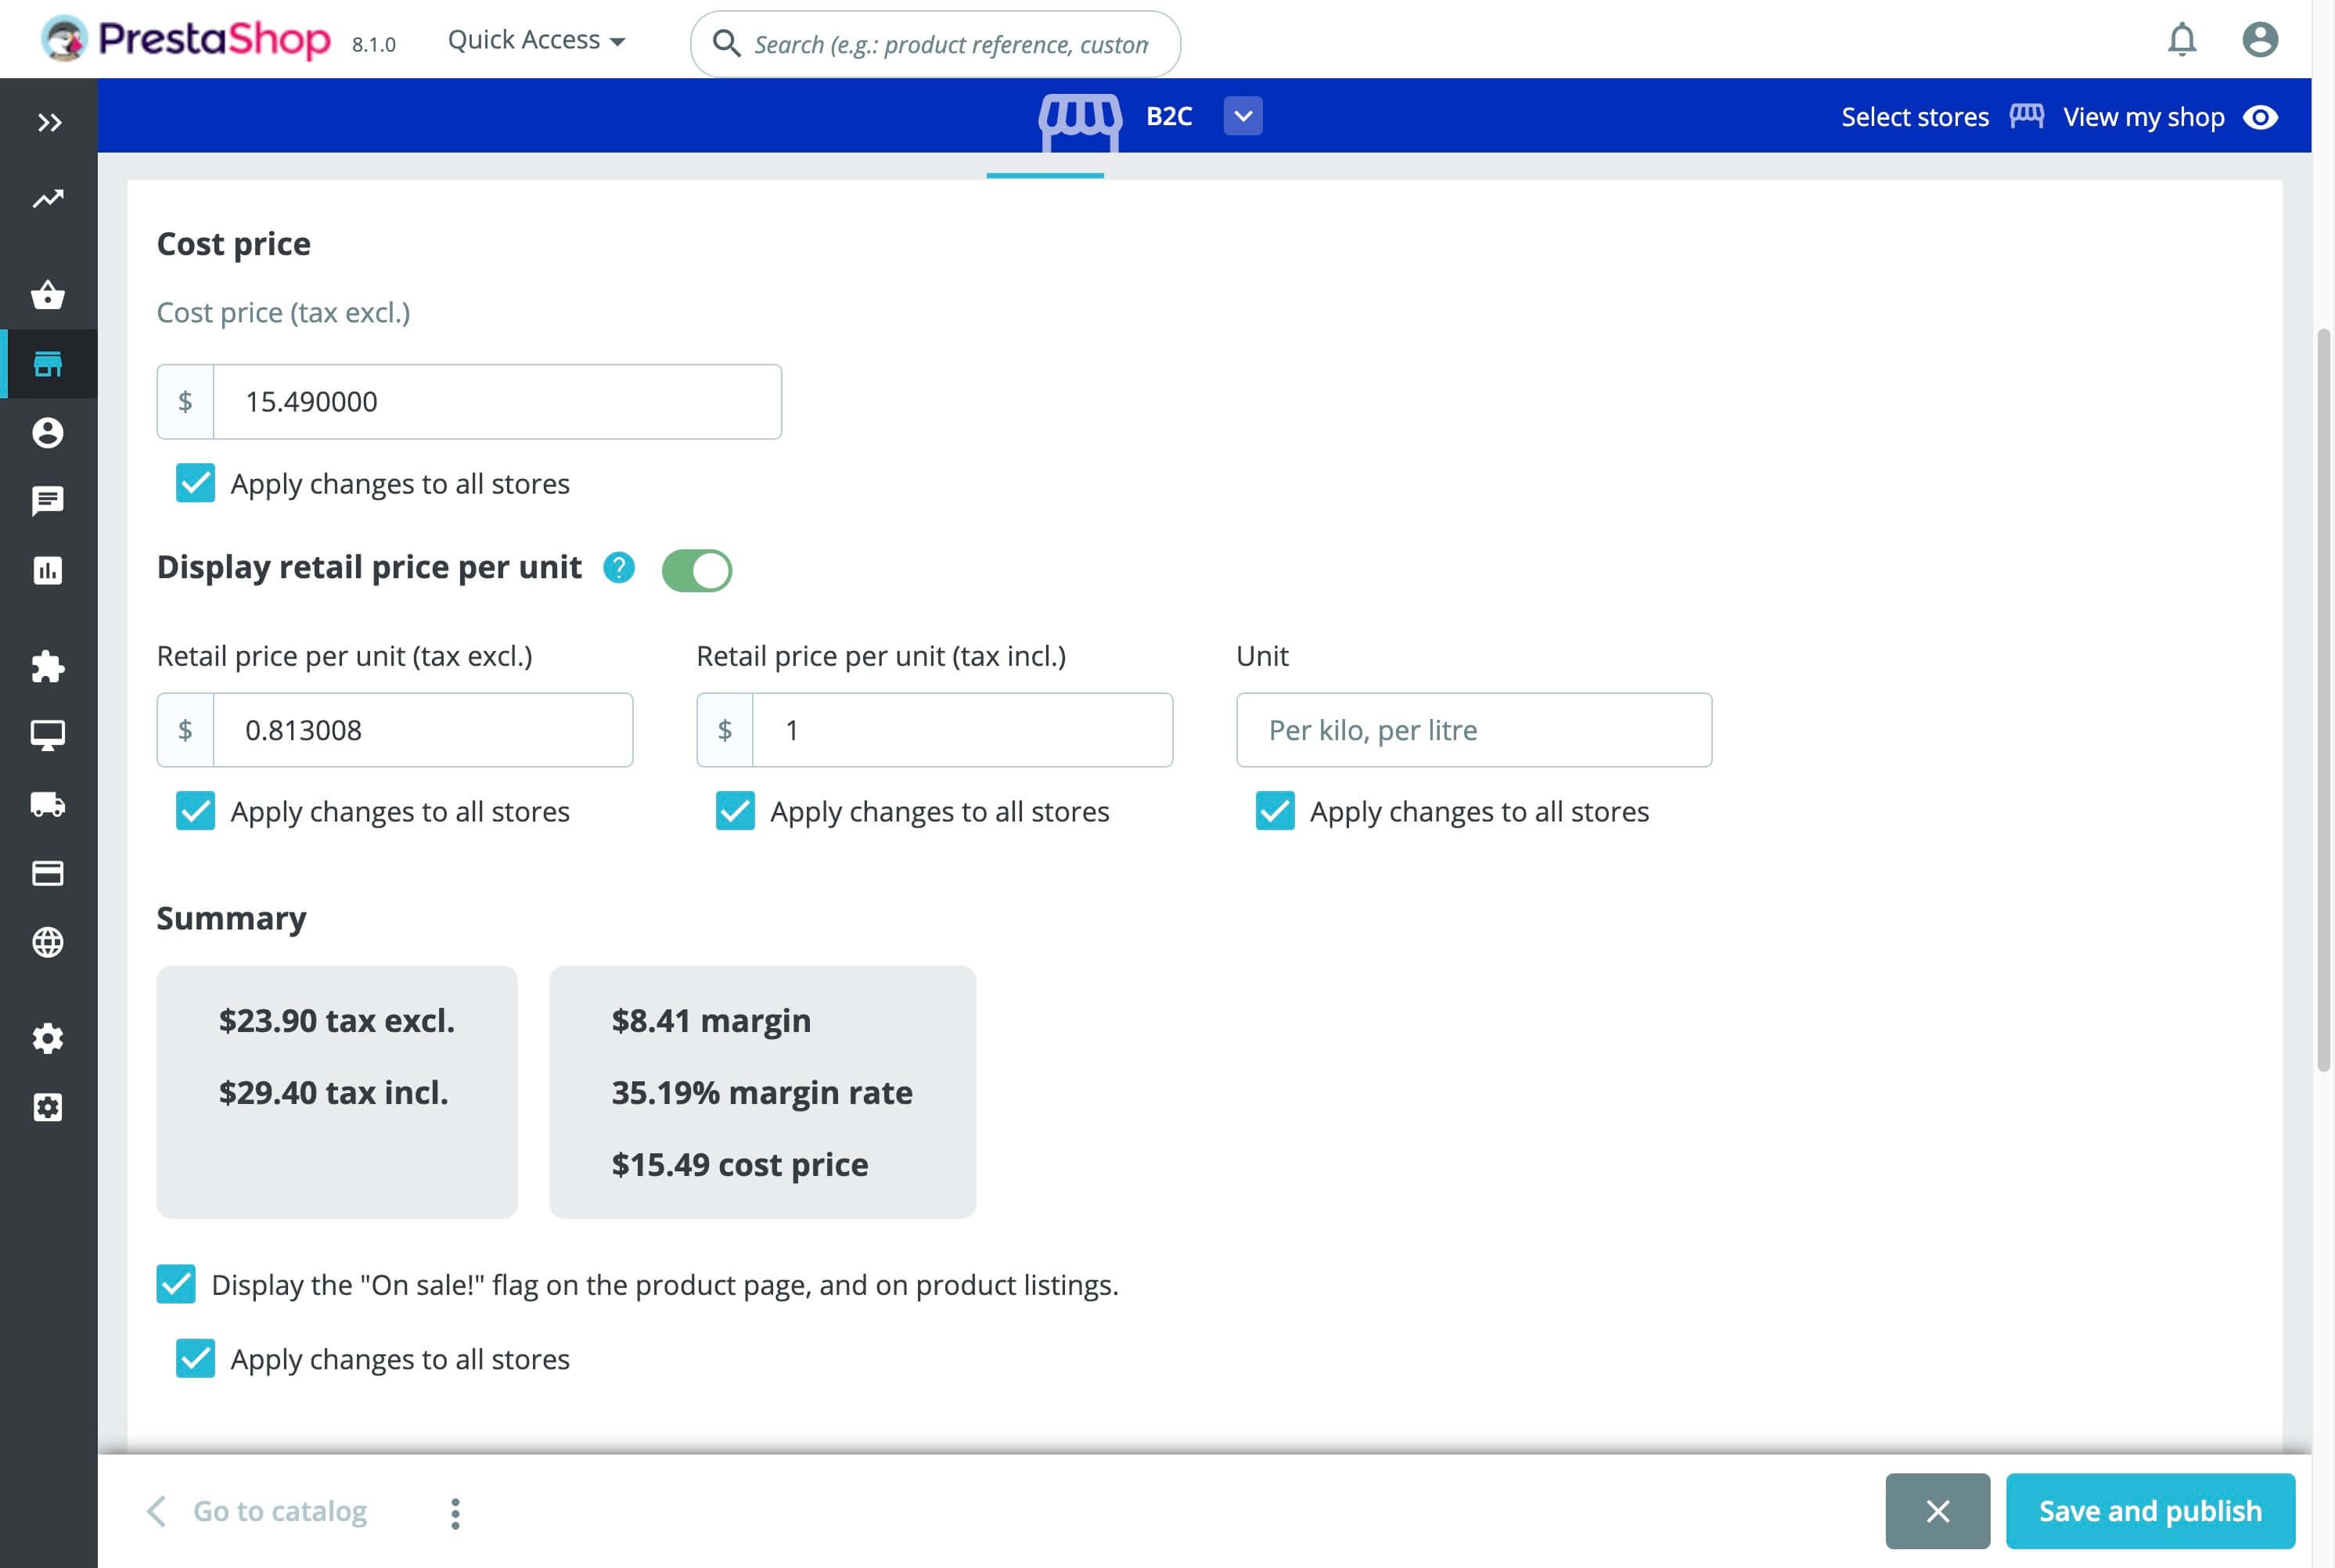Click the $29.40 tax incl. summary value

click(333, 1092)
